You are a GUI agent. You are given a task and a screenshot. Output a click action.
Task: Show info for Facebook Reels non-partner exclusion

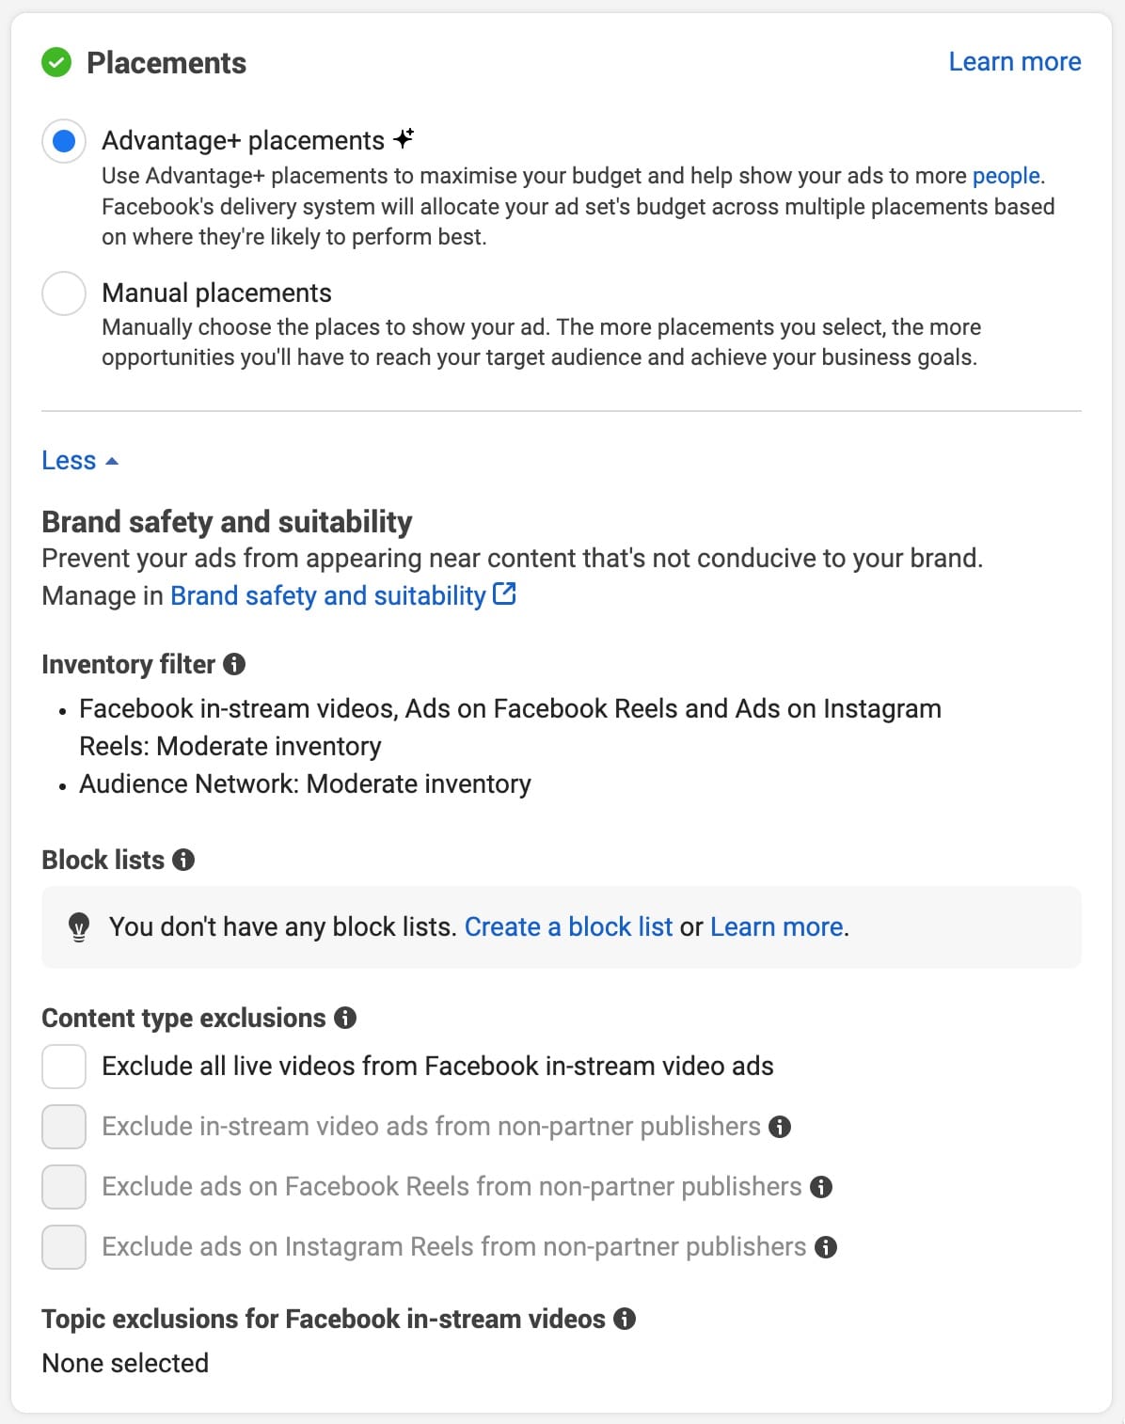click(821, 1187)
